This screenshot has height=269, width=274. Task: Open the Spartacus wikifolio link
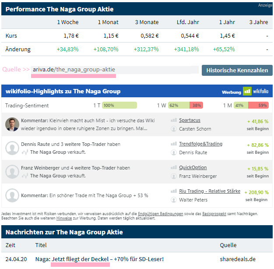click(190, 120)
